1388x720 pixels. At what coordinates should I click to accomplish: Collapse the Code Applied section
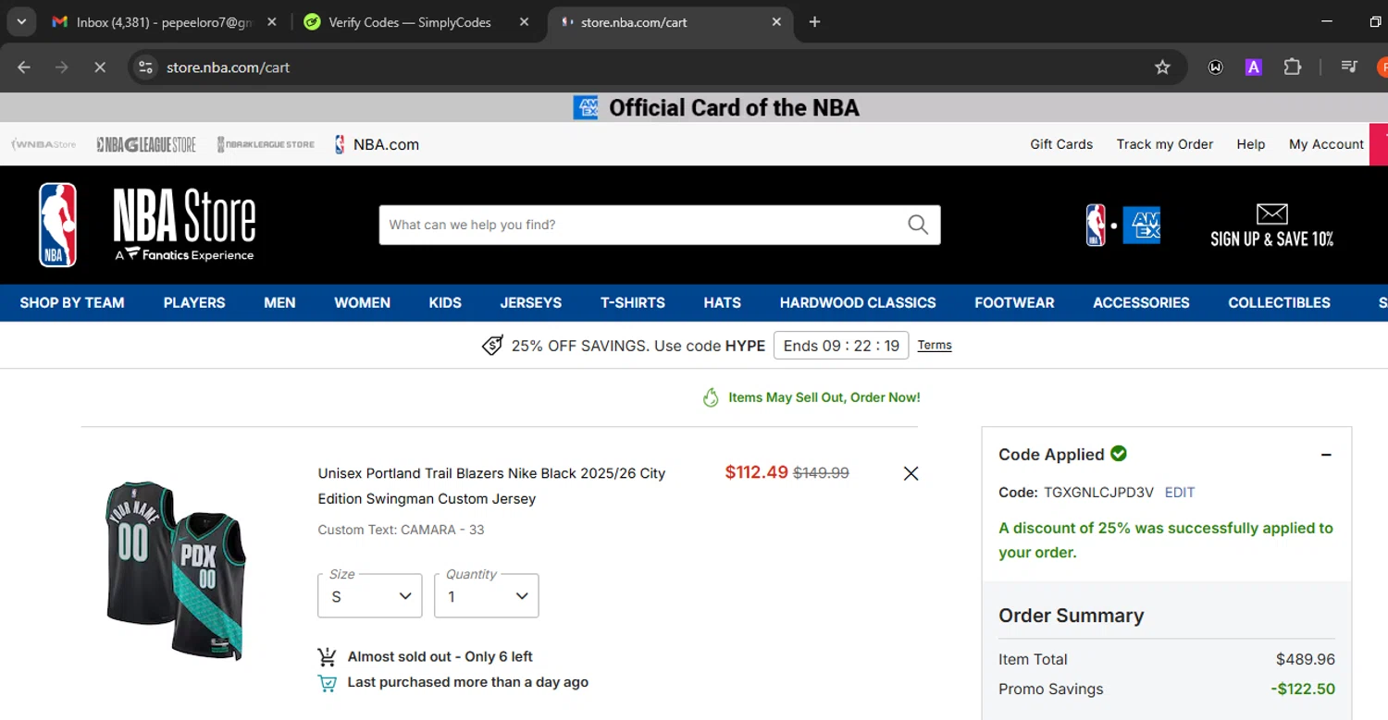tap(1326, 455)
